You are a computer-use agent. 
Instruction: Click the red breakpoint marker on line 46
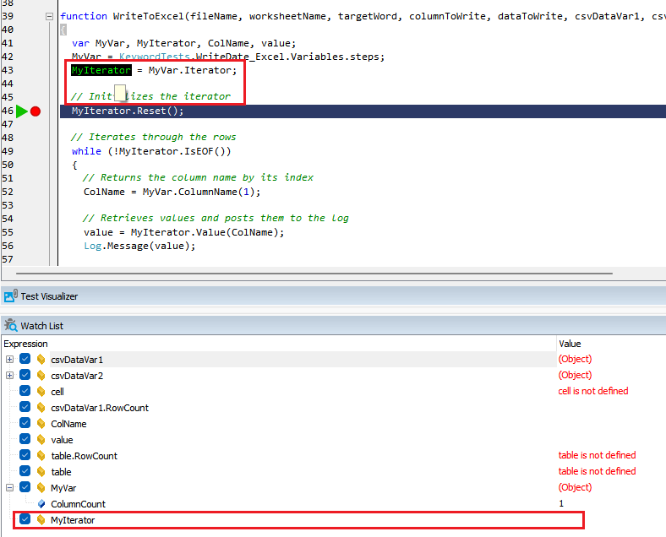point(35,111)
